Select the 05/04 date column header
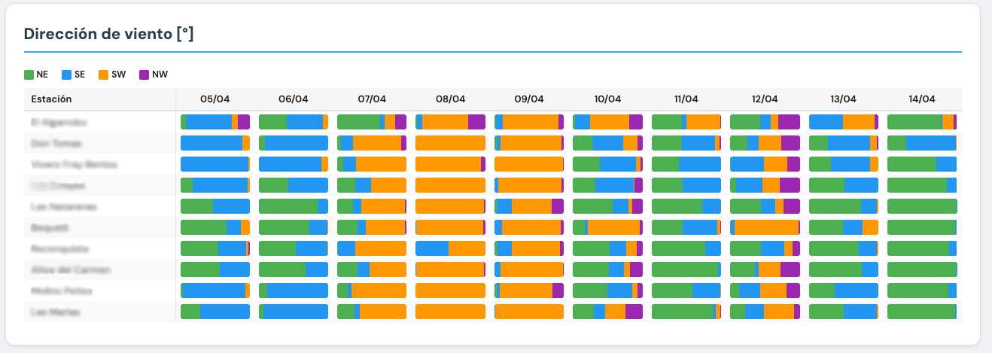 [215, 99]
